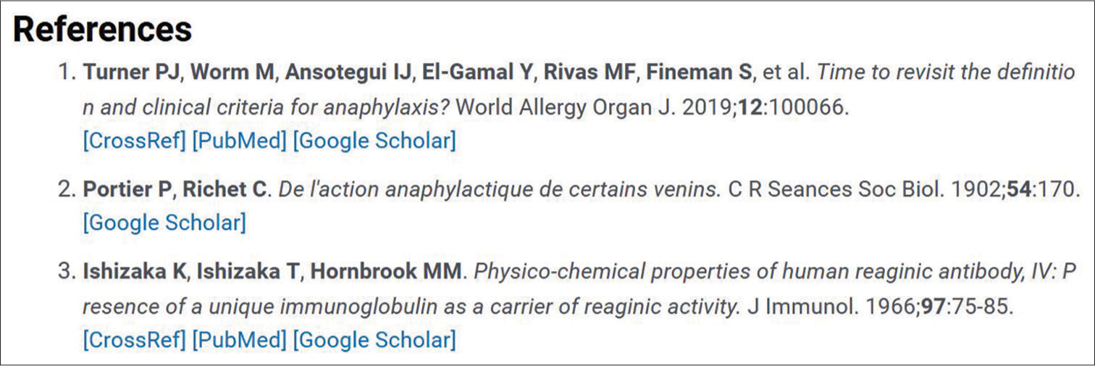Screen dimensions: 1095x366
Task: Open Google Scholar link under Portier reference
Action: 164,222
